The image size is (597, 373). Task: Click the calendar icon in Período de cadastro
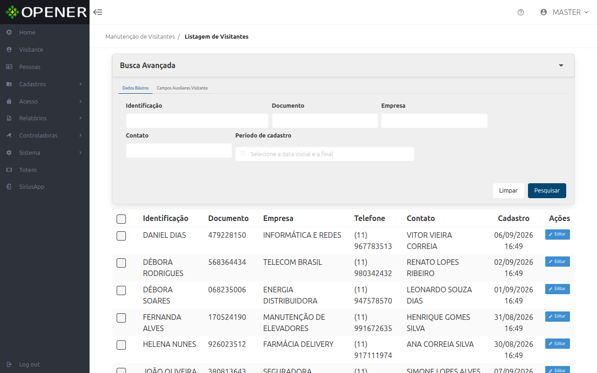tap(243, 154)
